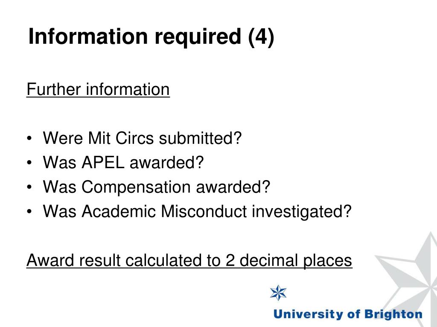
Task: Click the word University in the logo
Action: 308,314
